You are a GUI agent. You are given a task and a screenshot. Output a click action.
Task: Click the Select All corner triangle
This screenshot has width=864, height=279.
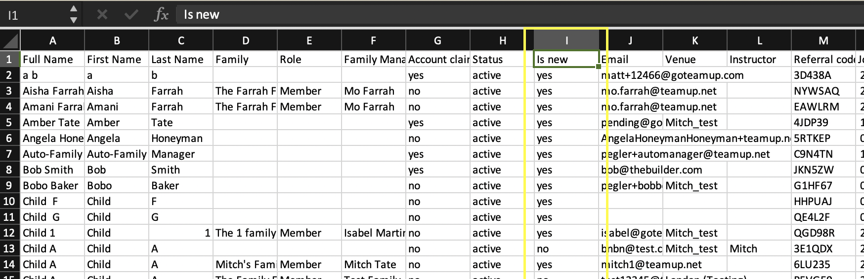(x=11, y=40)
